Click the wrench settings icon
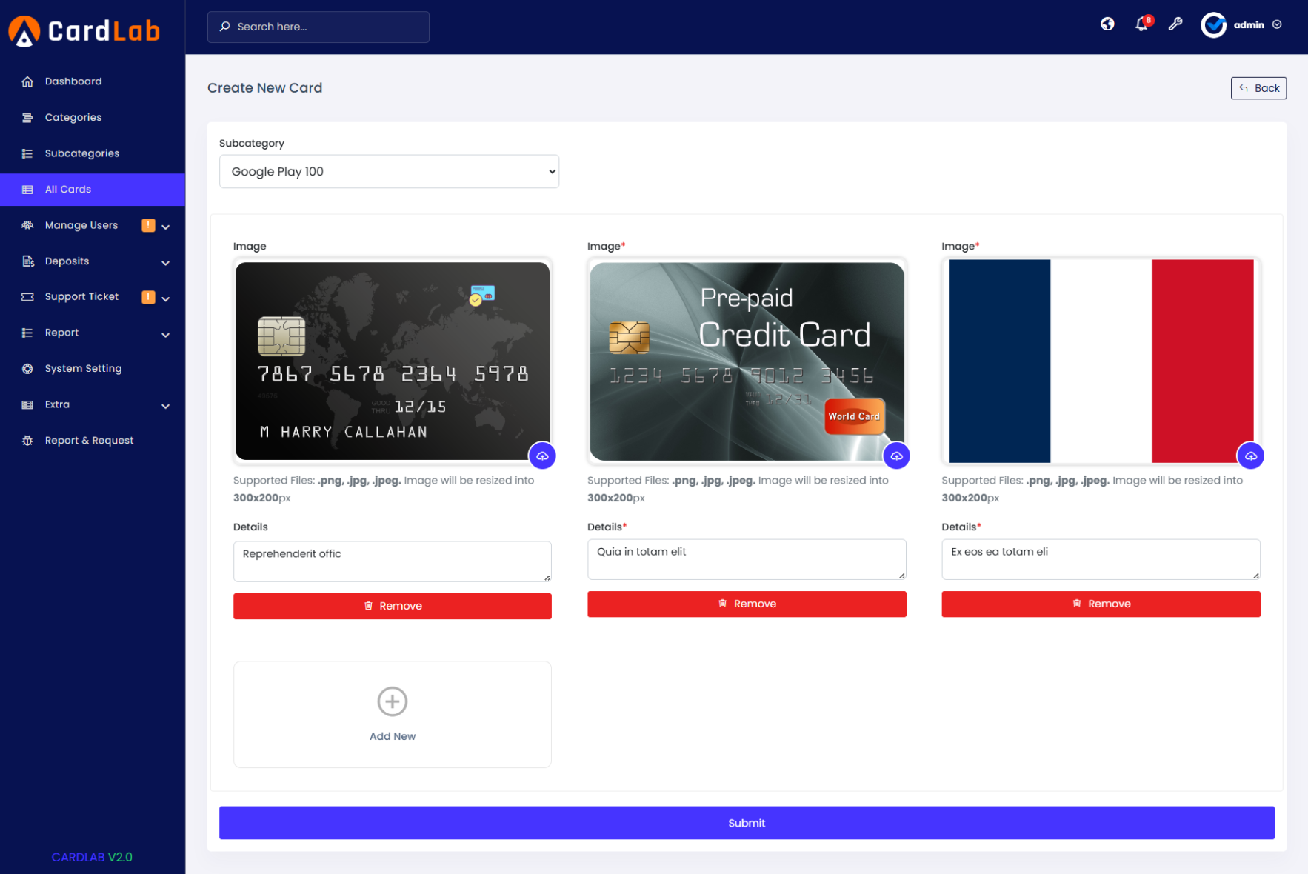Screen dimensions: 1308x874 click(1176, 24)
